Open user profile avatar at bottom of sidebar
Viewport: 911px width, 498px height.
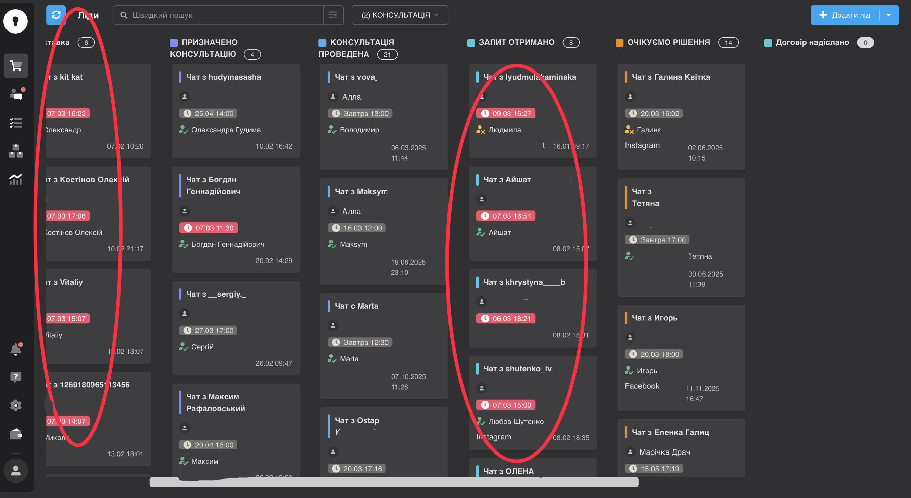(16, 470)
